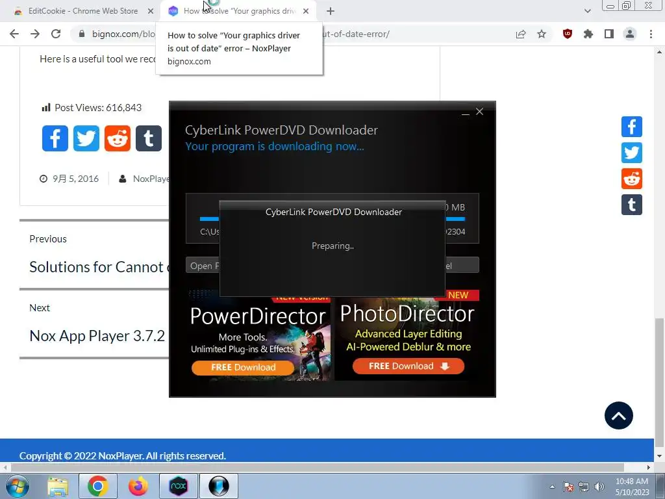Close the CyberLink PowerDVD Downloader window
665x499 pixels.
480,112
